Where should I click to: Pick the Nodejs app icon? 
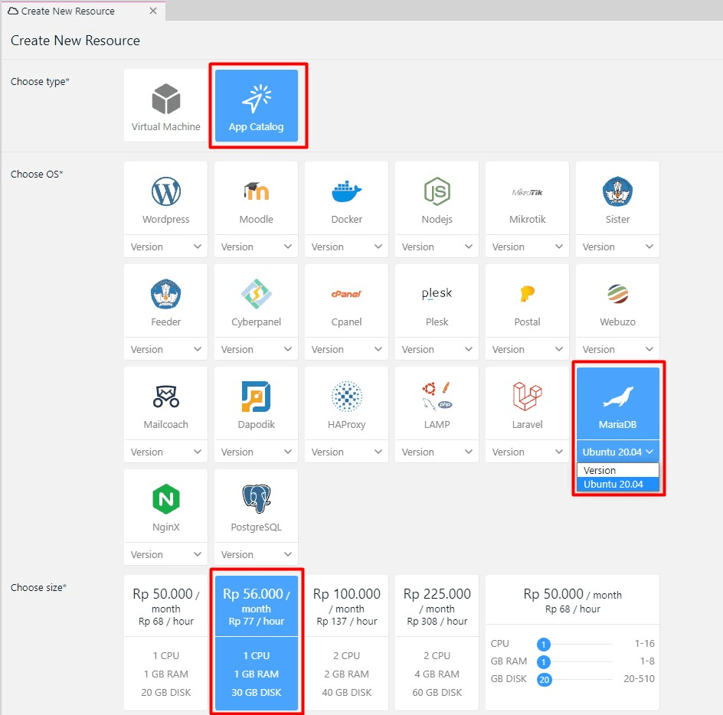tap(437, 192)
